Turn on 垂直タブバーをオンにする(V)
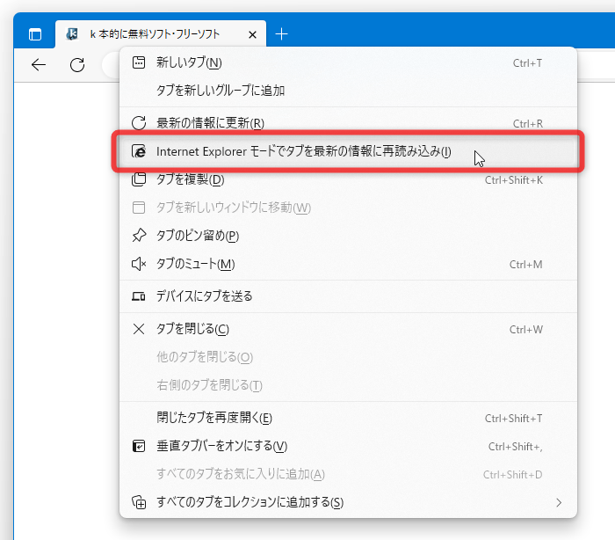This screenshot has height=540, width=615. [348, 446]
